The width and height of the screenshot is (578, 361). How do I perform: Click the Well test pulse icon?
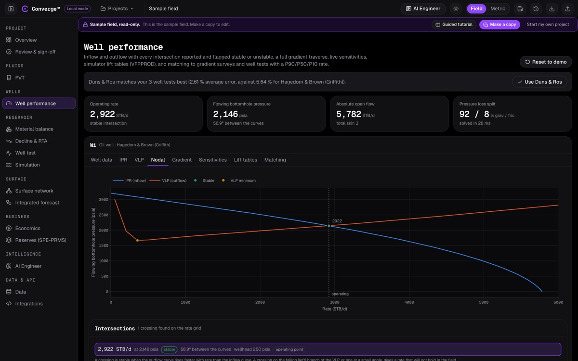coord(9,153)
